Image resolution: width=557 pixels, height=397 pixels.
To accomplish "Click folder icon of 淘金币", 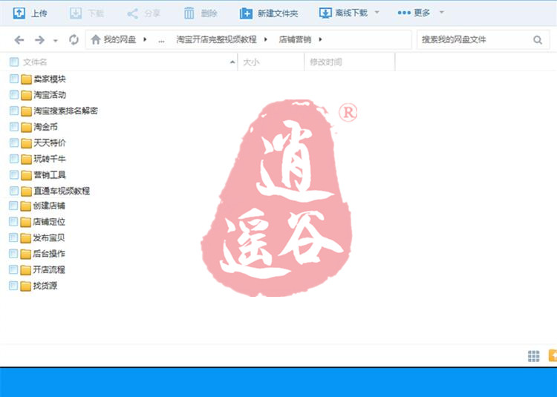I will (26, 127).
